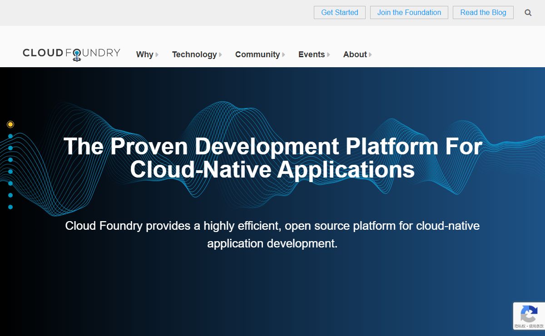Expand the arrow next to About
Screen dimensions: 545x336
coord(370,54)
